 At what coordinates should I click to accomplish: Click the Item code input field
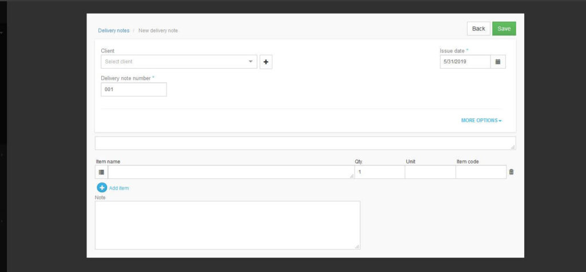tap(481, 172)
